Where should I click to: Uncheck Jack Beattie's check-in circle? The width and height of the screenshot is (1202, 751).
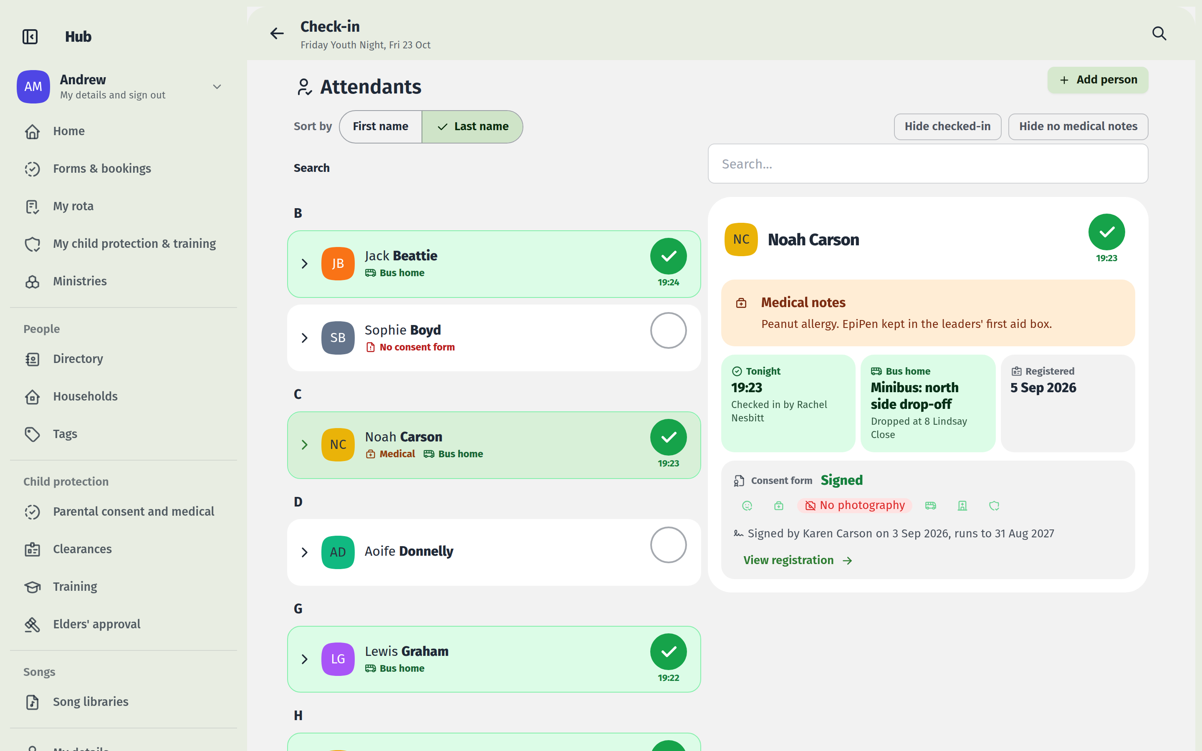point(668,256)
